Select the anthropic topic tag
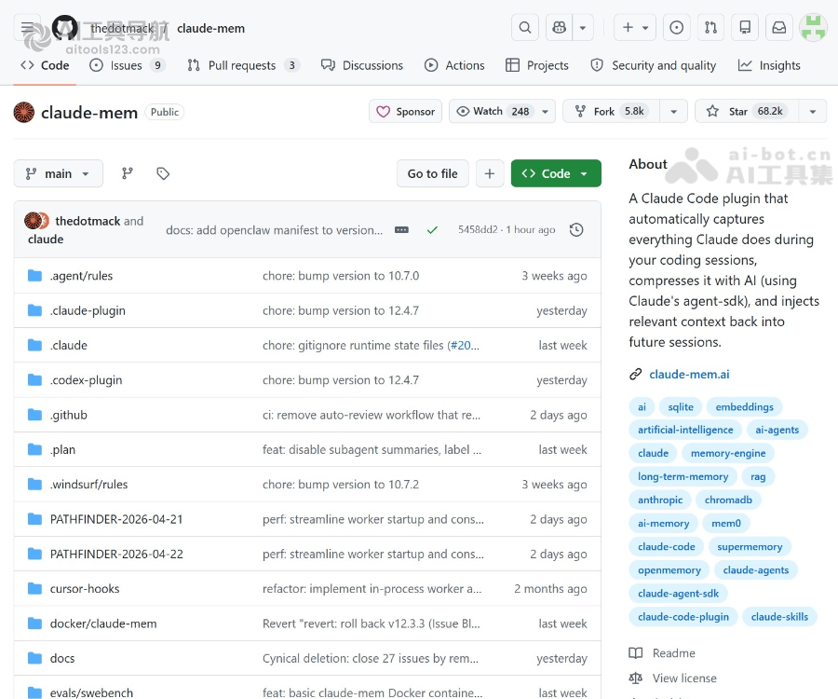The image size is (838, 699). pos(660,500)
